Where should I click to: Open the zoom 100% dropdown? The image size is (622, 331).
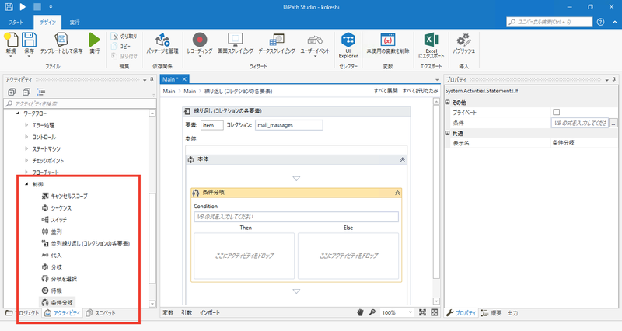[411, 312]
